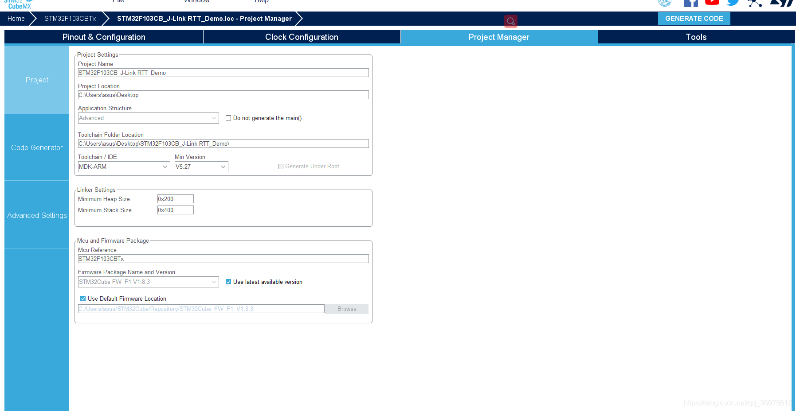Image resolution: width=796 pixels, height=411 pixels.
Task: Click the default firmware location path field
Action: click(201, 309)
